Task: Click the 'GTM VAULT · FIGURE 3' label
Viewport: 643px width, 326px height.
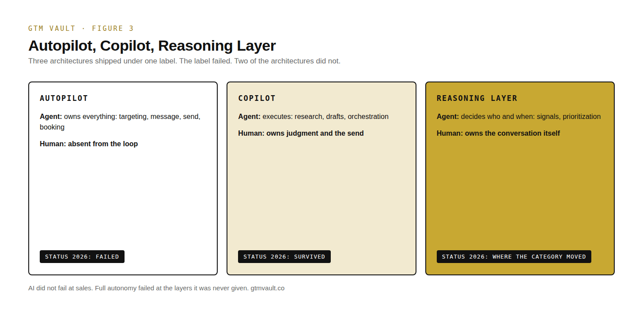Action: click(81, 29)
